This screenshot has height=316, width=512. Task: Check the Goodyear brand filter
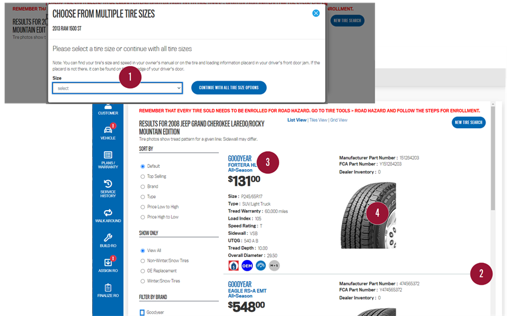point(142,312)
